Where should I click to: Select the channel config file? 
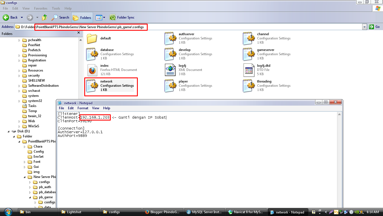click(x=249, y=39)
